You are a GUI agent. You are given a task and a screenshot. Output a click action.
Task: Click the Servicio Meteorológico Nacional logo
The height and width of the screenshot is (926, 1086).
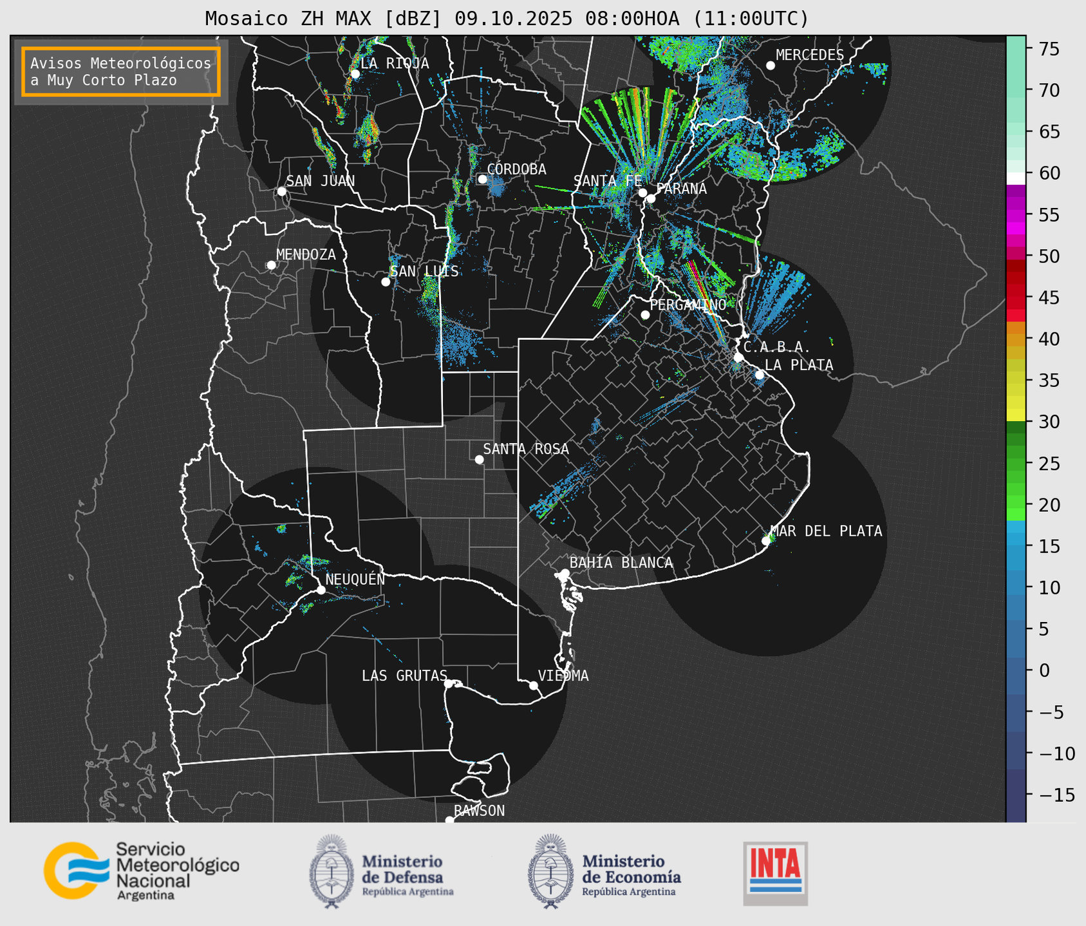tap(140, 871)
